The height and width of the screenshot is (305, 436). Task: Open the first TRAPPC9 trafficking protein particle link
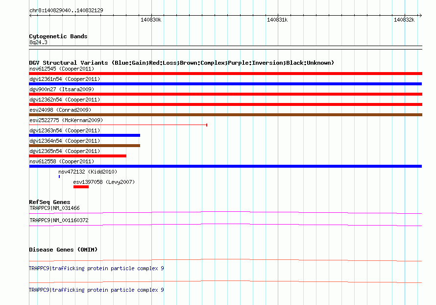[x=97, y=269]
